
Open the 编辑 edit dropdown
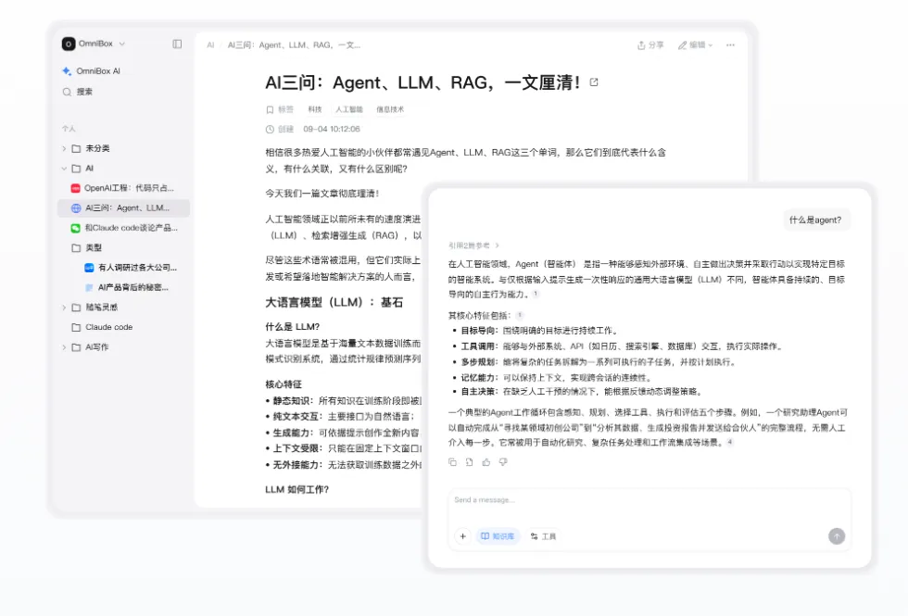tap(695, 44)
